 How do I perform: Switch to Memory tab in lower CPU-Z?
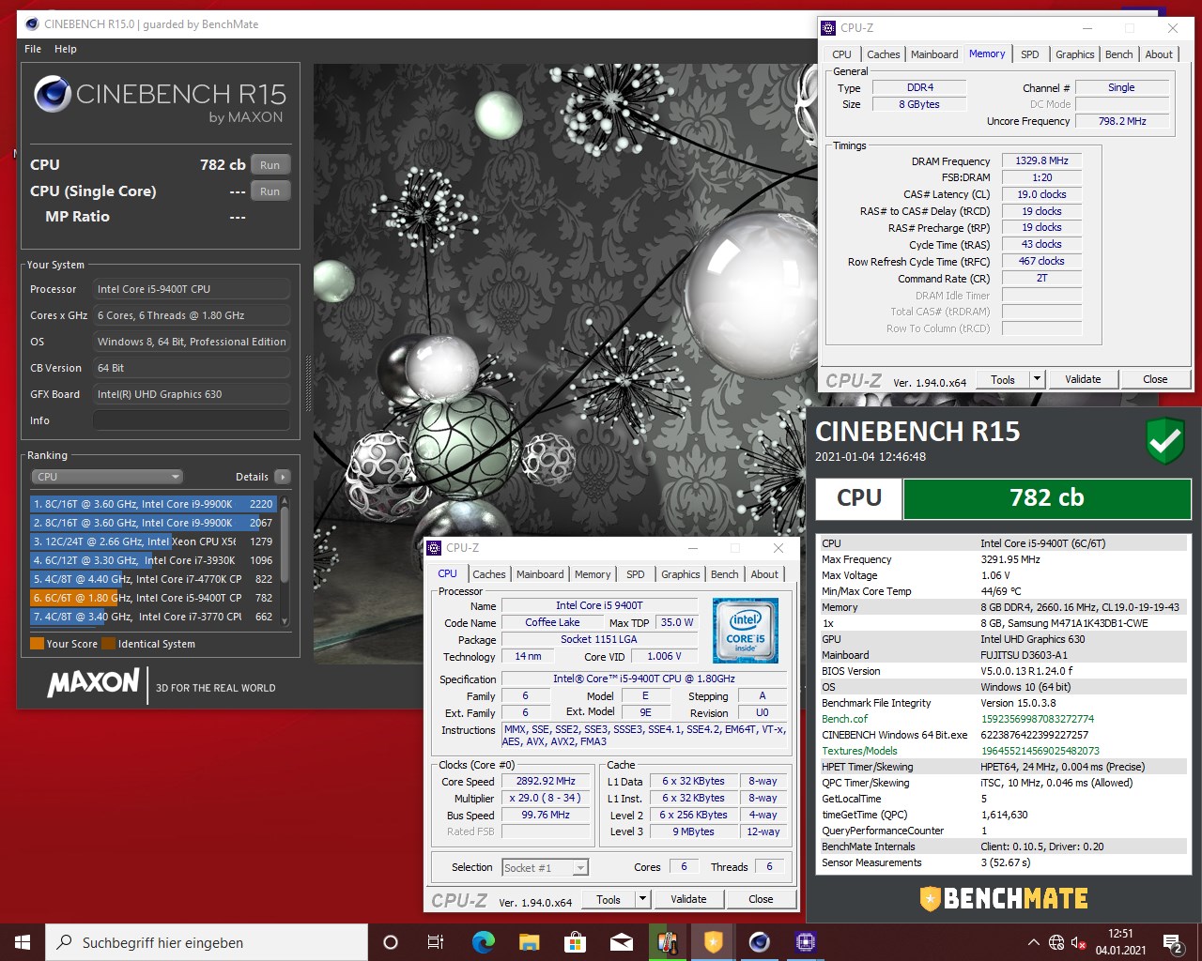593,574
